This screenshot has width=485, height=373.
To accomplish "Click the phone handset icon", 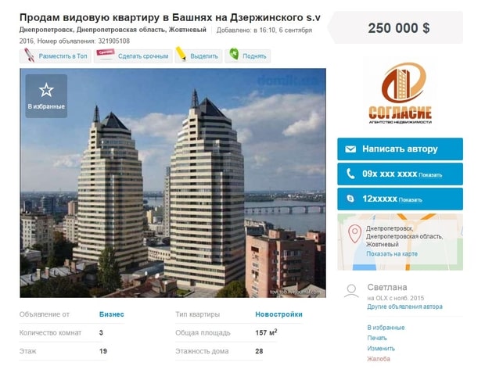I will tap(350, 174).
